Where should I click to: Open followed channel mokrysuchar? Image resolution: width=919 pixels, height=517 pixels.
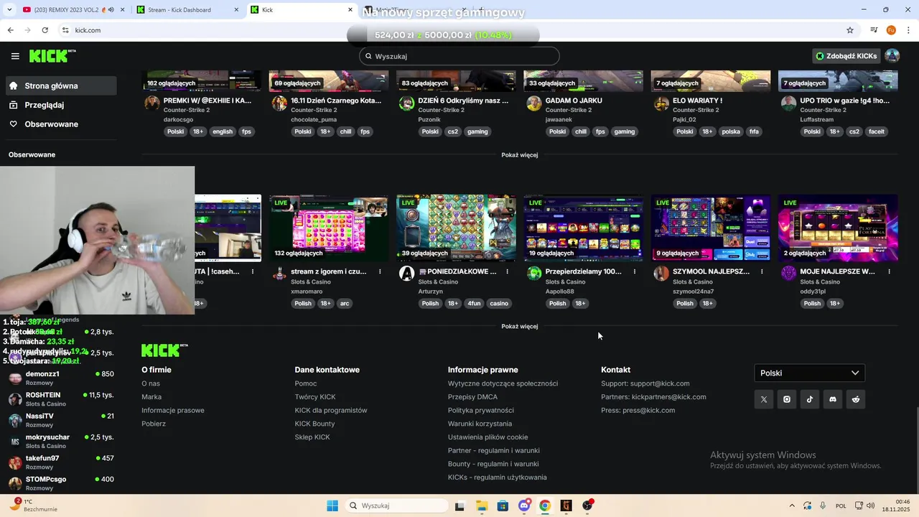coord(61,441)
